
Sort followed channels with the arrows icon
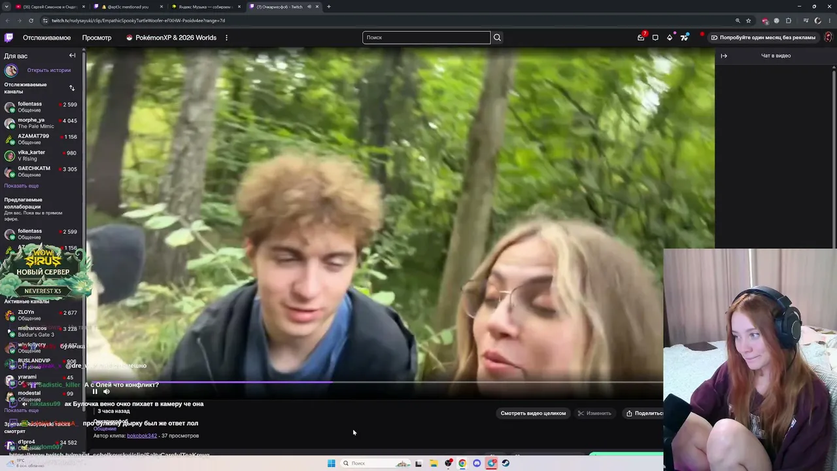[72, 88]
